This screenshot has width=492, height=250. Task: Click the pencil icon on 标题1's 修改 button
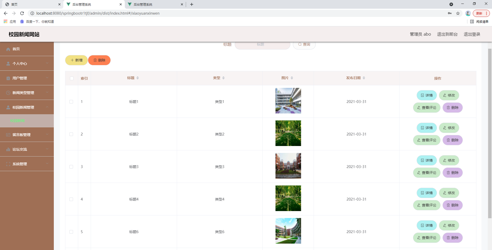(x=445, y=95)
